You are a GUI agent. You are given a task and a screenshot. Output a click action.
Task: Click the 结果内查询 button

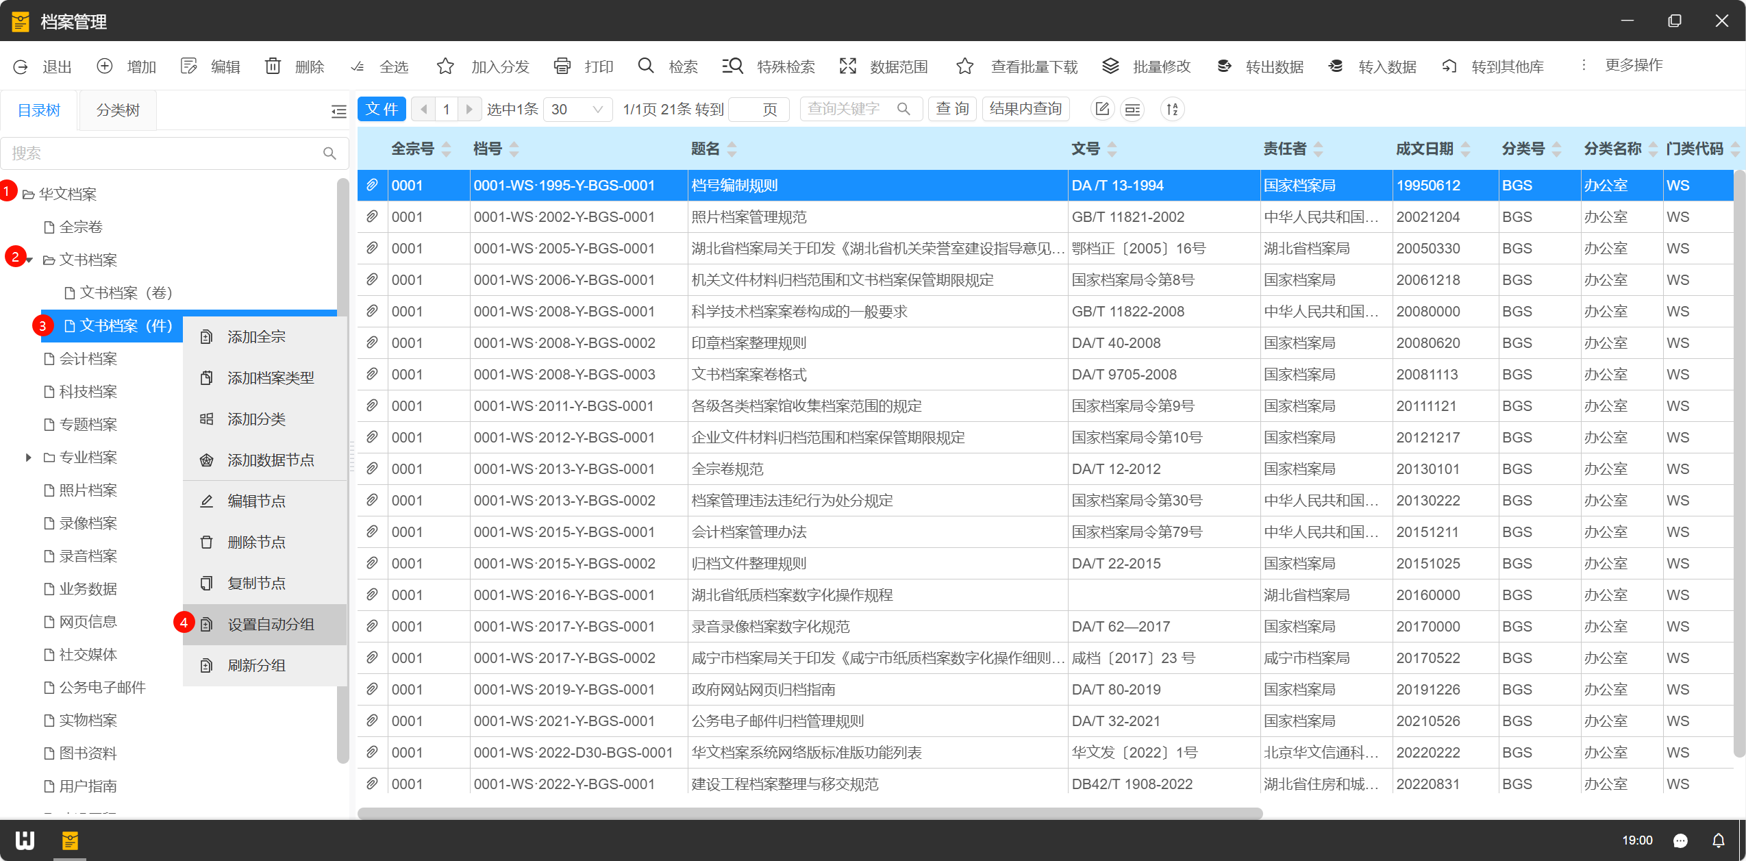point(1025,109)
